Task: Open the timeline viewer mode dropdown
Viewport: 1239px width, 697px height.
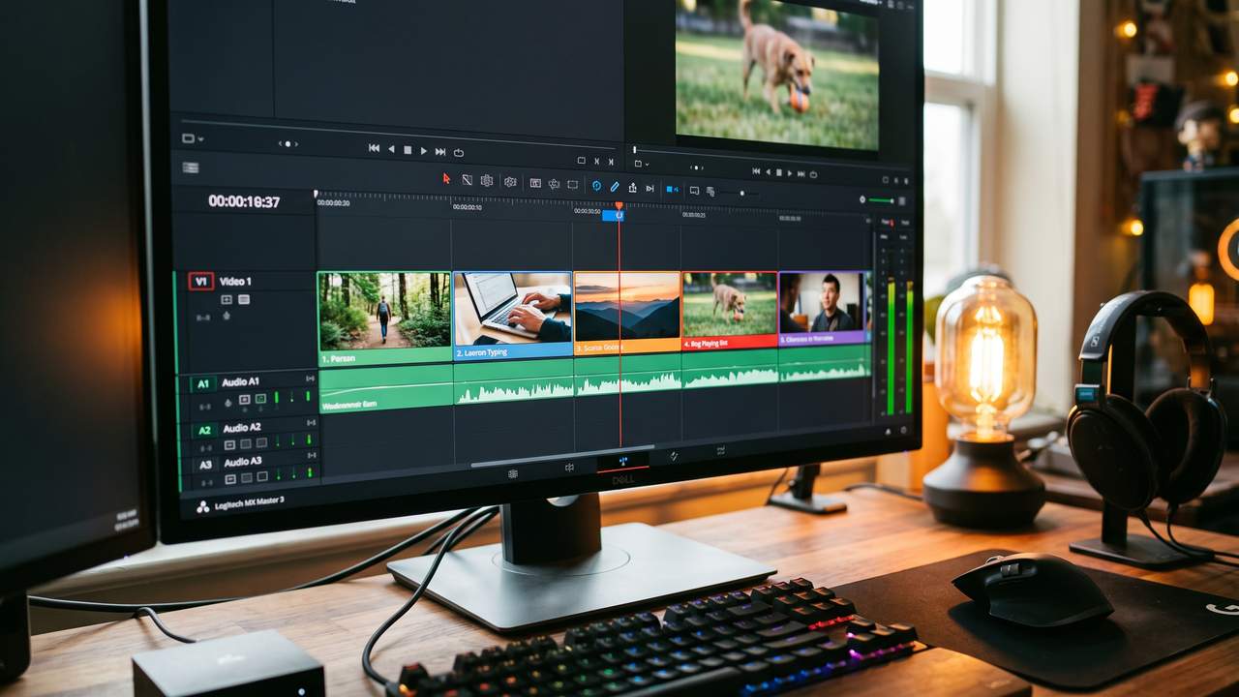Action: tap(641, 164)
